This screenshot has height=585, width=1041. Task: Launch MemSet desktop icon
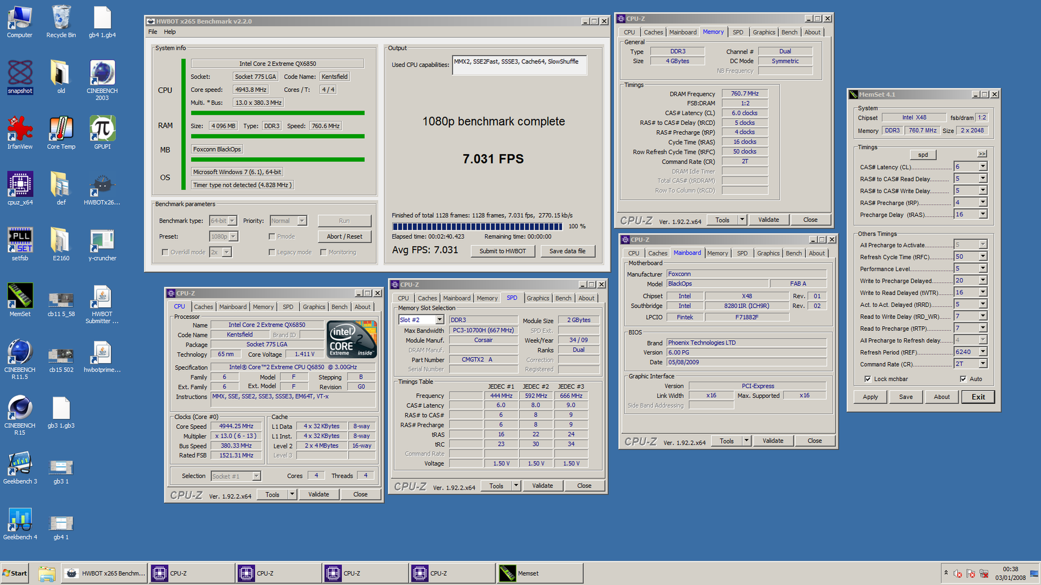(x=20, y=301)
